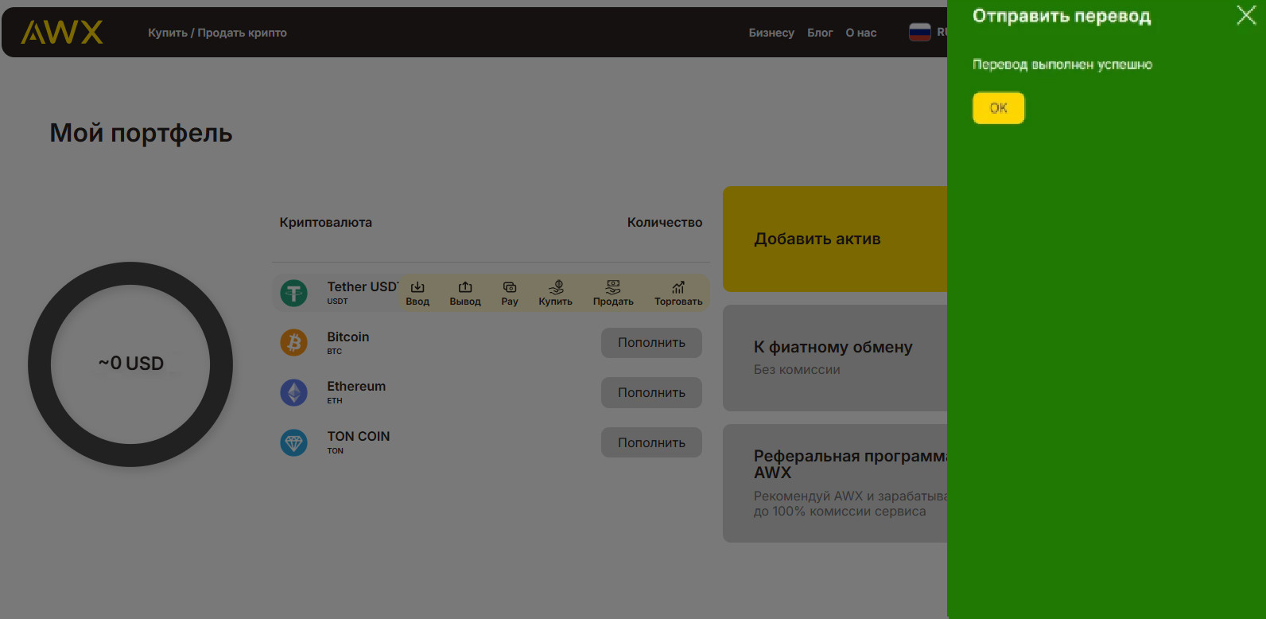Click the Bitcoin coin icon
The image size is (1266, 619).
[294, 343]
